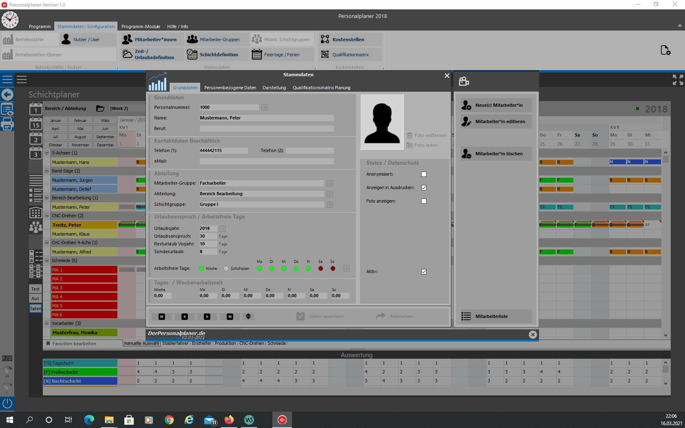Open Kostenstellen in the ribbon
Viewport: 685px width, 428px height.
(x=348, y=40)
